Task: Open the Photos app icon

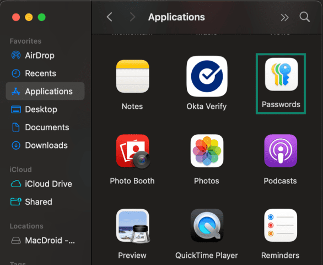Action: pyautogui.click(x=207, y=151)
